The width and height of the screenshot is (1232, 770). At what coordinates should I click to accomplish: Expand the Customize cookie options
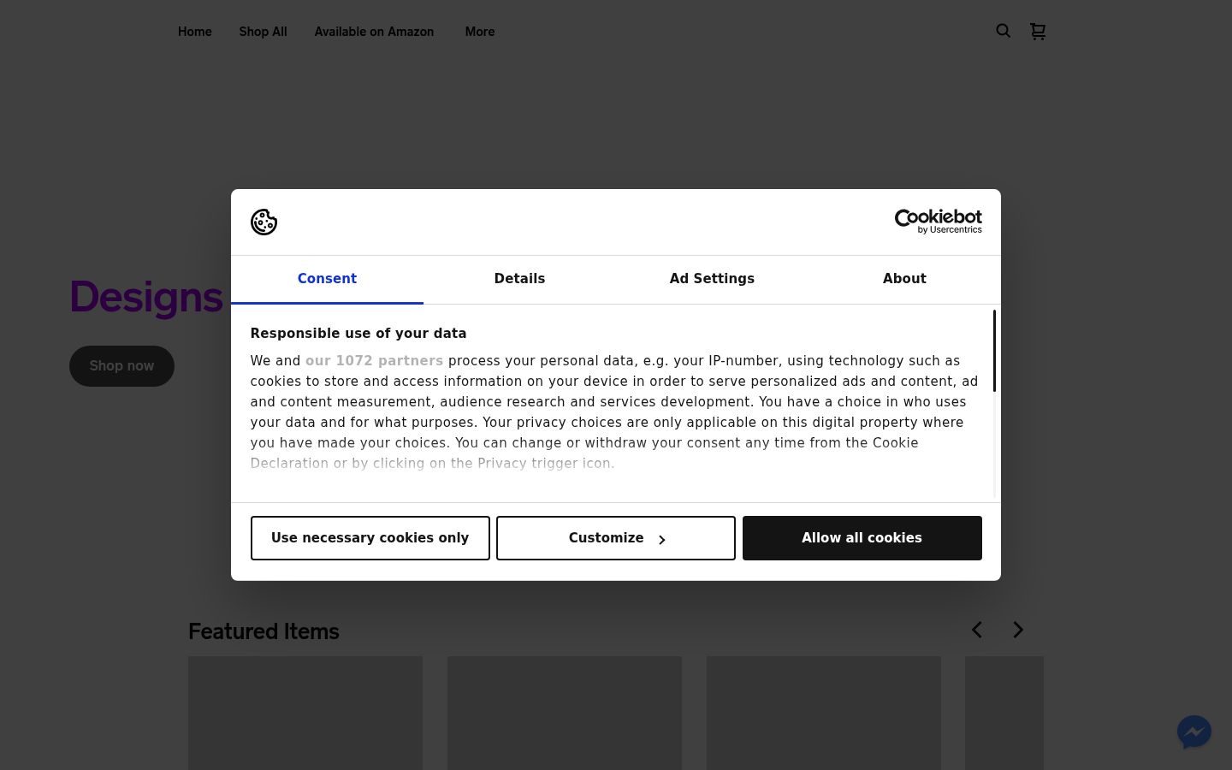(x=616, y=538)
